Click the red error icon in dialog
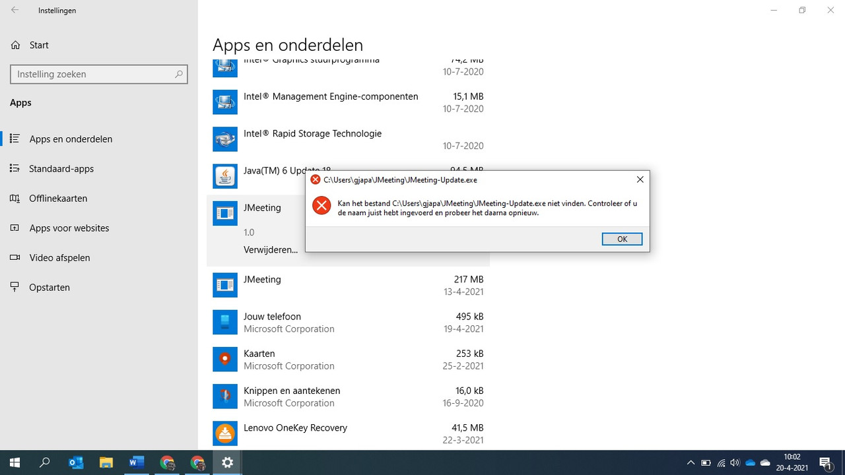 [x=321, y=206]
